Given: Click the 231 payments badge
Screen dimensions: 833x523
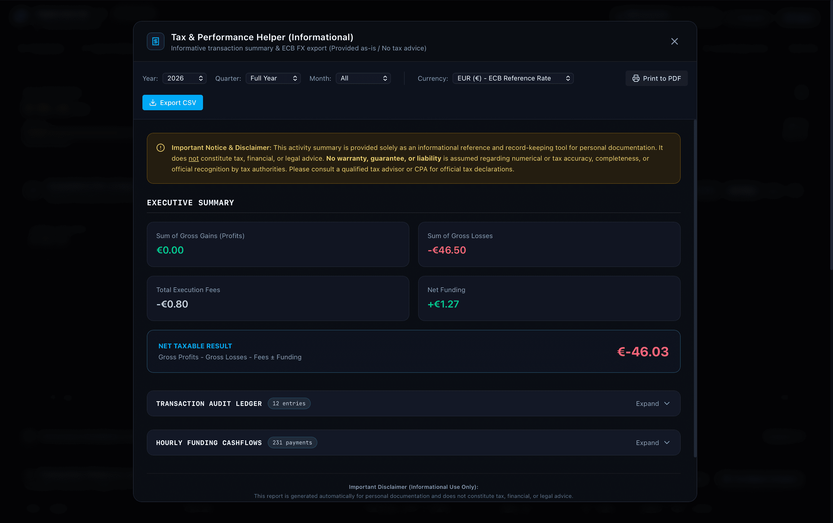Looking at the screenshot, I should point(292,443).
